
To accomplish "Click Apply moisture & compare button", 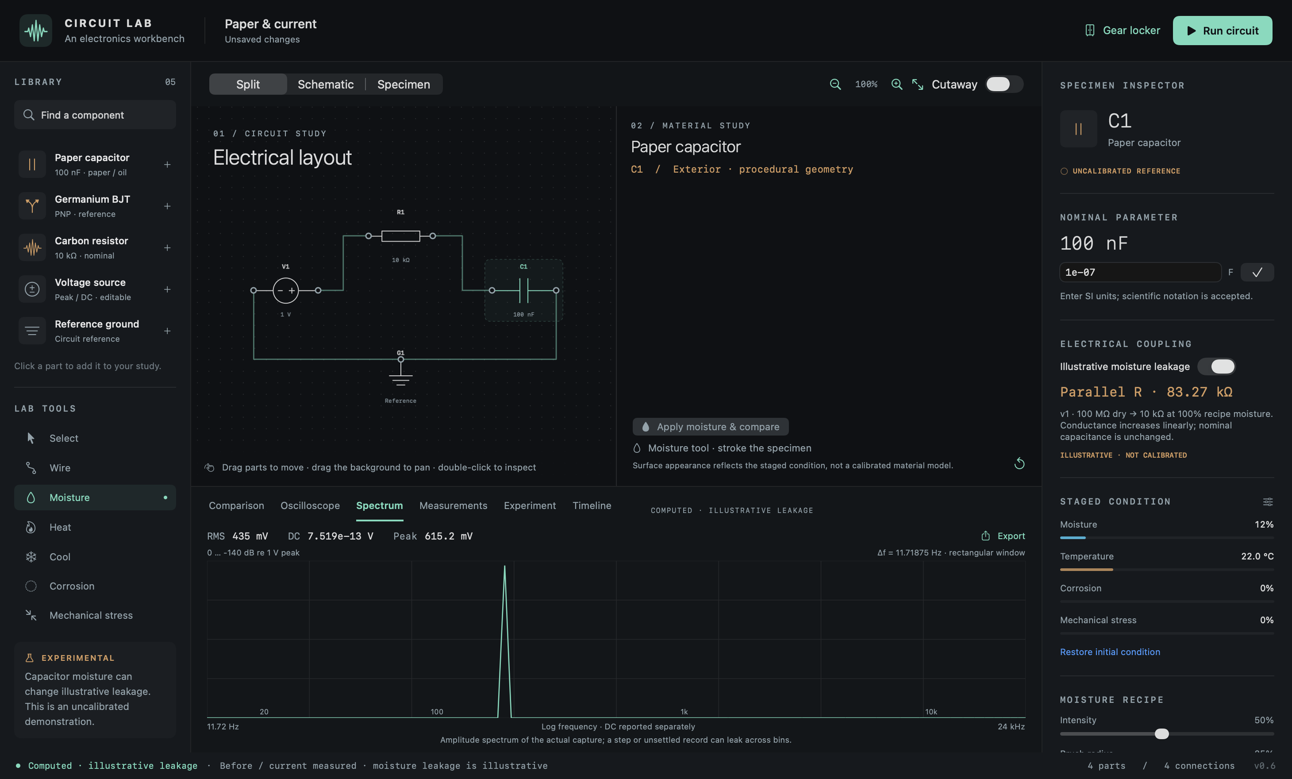I will [x=711, y=427].
